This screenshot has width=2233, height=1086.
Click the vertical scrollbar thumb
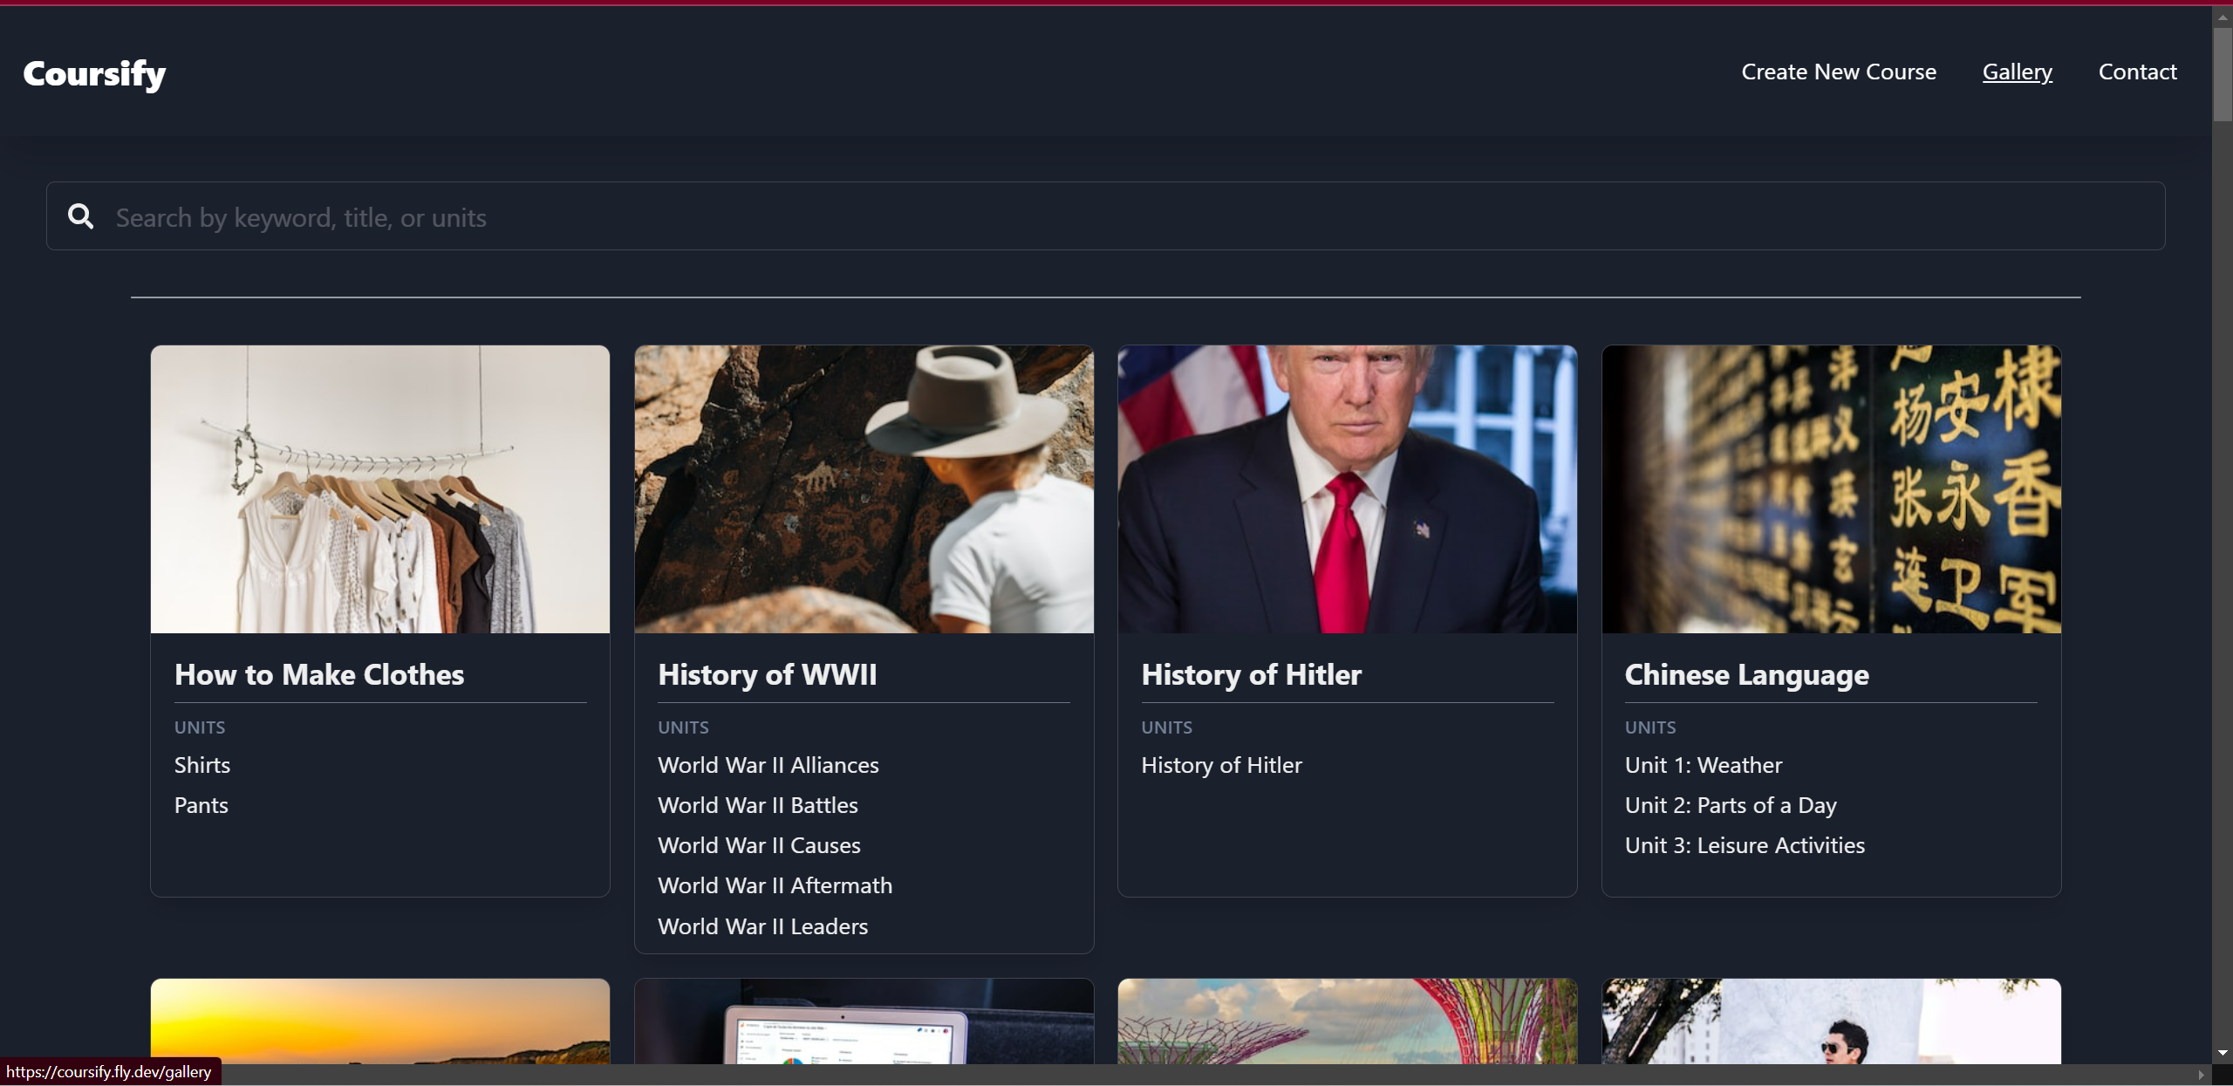tap(2222, 74)
